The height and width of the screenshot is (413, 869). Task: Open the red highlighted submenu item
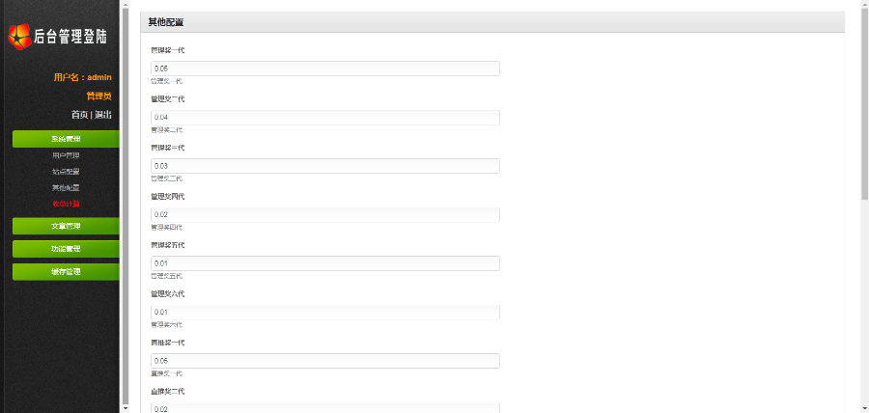coord(66,204)
